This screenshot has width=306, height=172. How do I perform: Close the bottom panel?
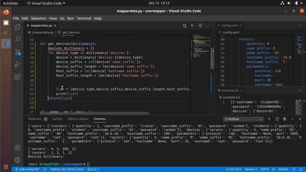(300, 119)
